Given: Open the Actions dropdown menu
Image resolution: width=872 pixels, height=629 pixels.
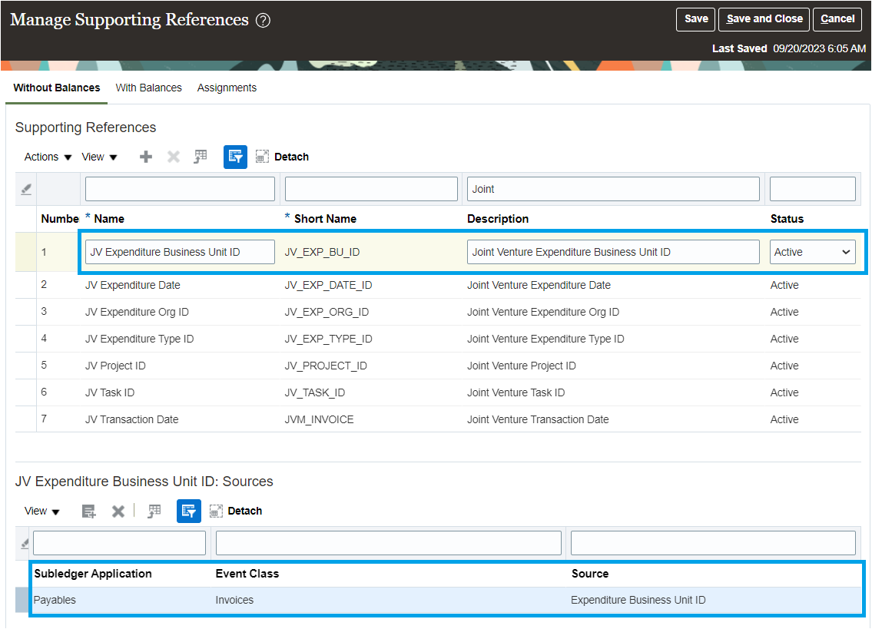Looking at the screenshot, I should (x=48, y=157).
